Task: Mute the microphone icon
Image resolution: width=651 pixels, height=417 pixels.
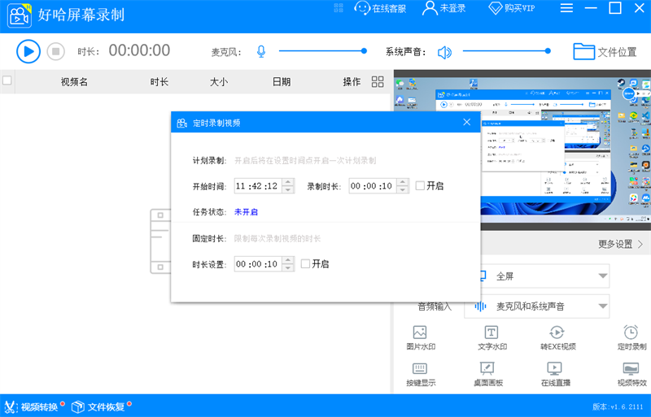Action: pyautogui.click(x=261, y=52)
